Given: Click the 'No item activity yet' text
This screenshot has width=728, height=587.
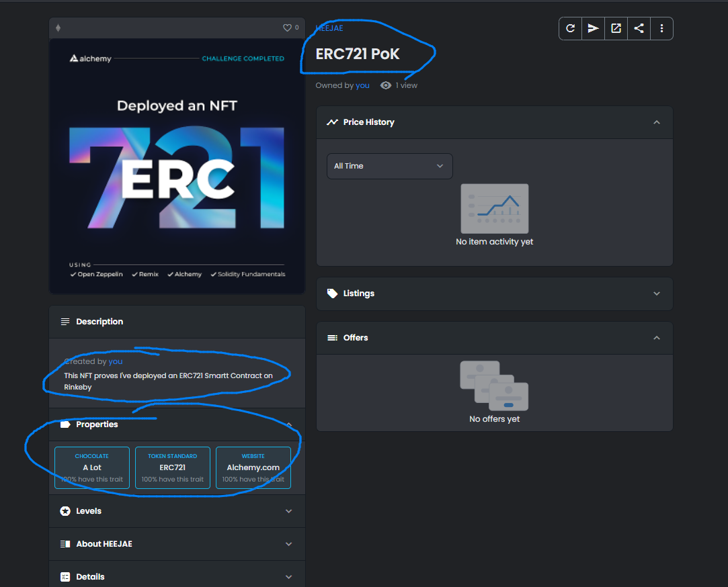Looking at the screenshot, I should pyautogui.click(x=495, y=242).
